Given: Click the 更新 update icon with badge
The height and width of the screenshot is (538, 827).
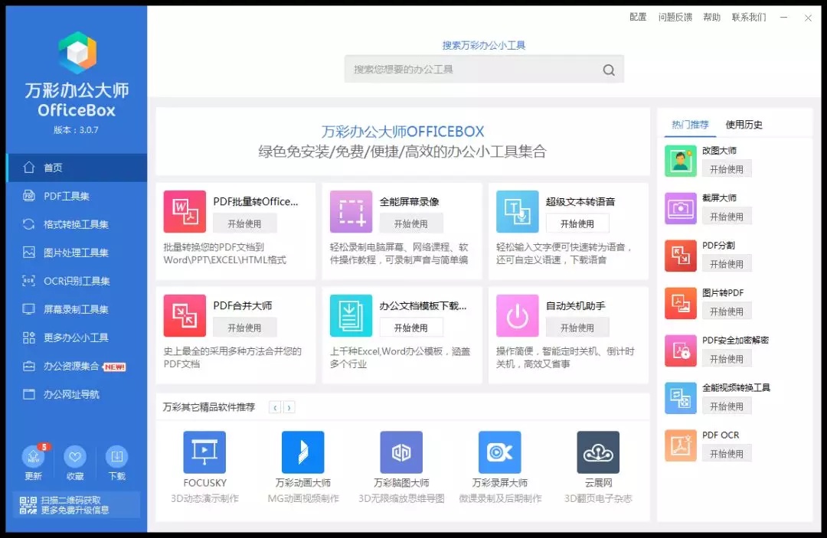Looking at the screenshot, I should (33, 457).
